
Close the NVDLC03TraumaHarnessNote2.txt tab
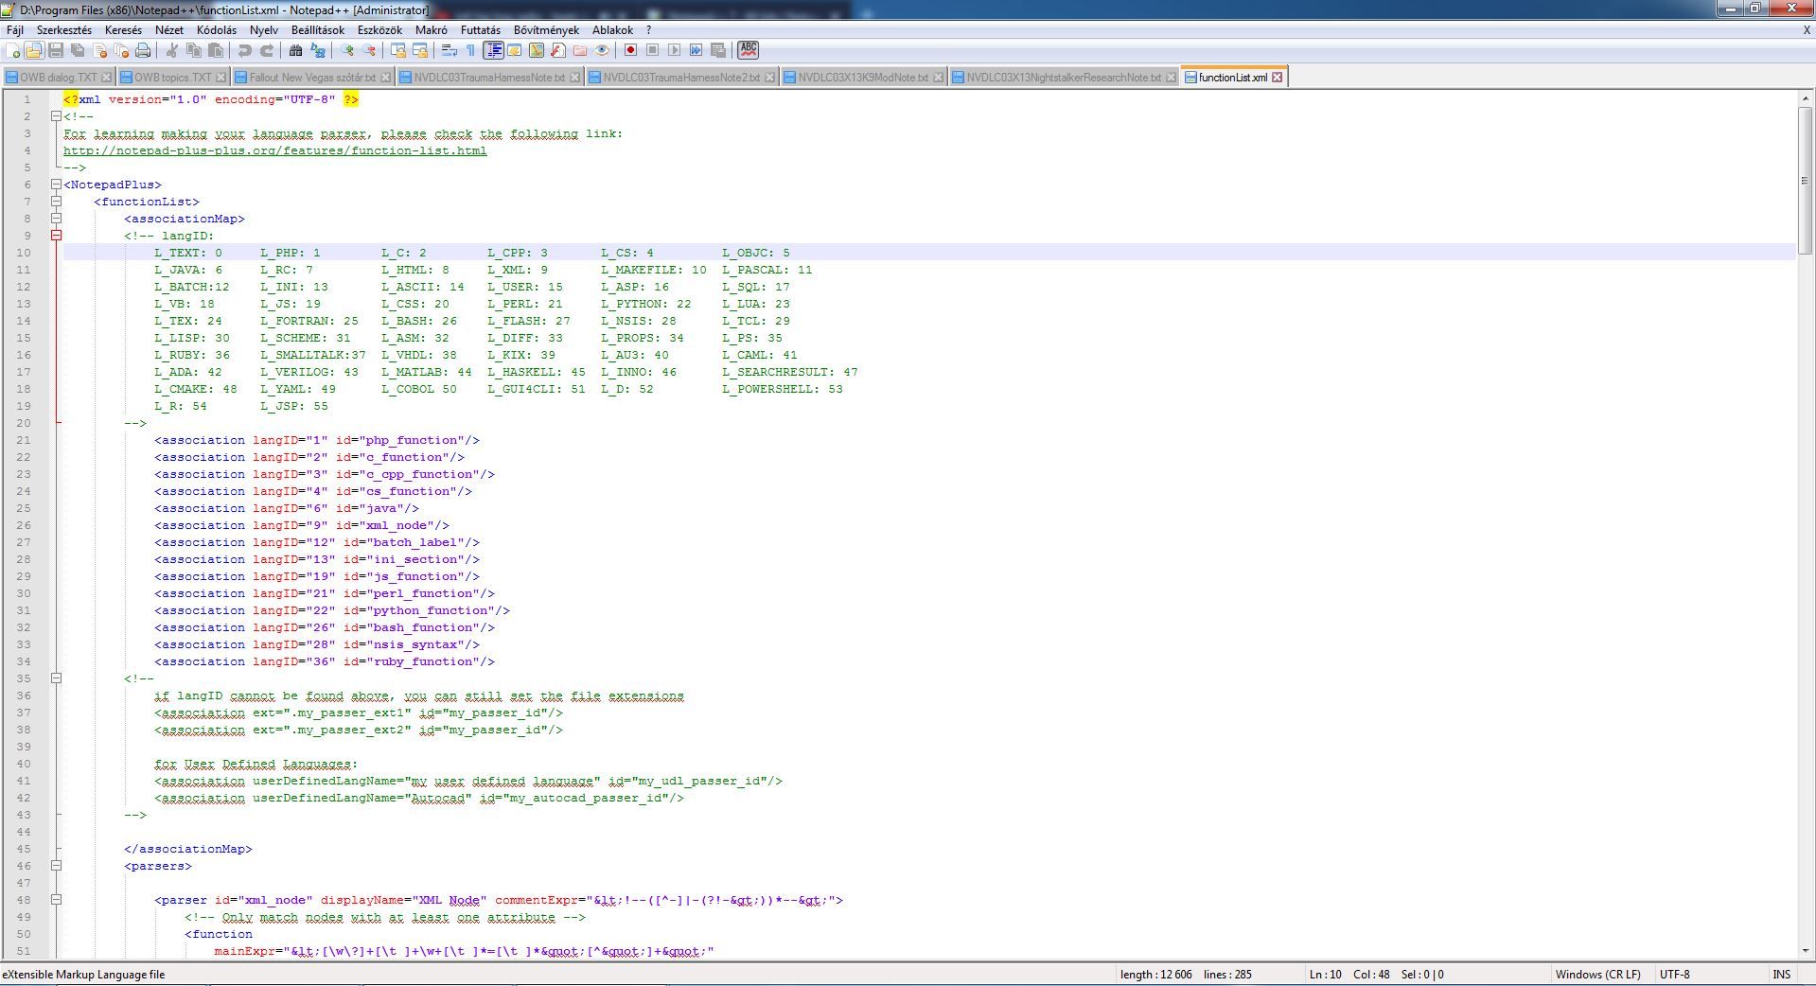click(769, 78)
